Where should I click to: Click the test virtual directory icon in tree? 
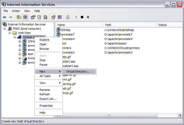coord(25,54)
